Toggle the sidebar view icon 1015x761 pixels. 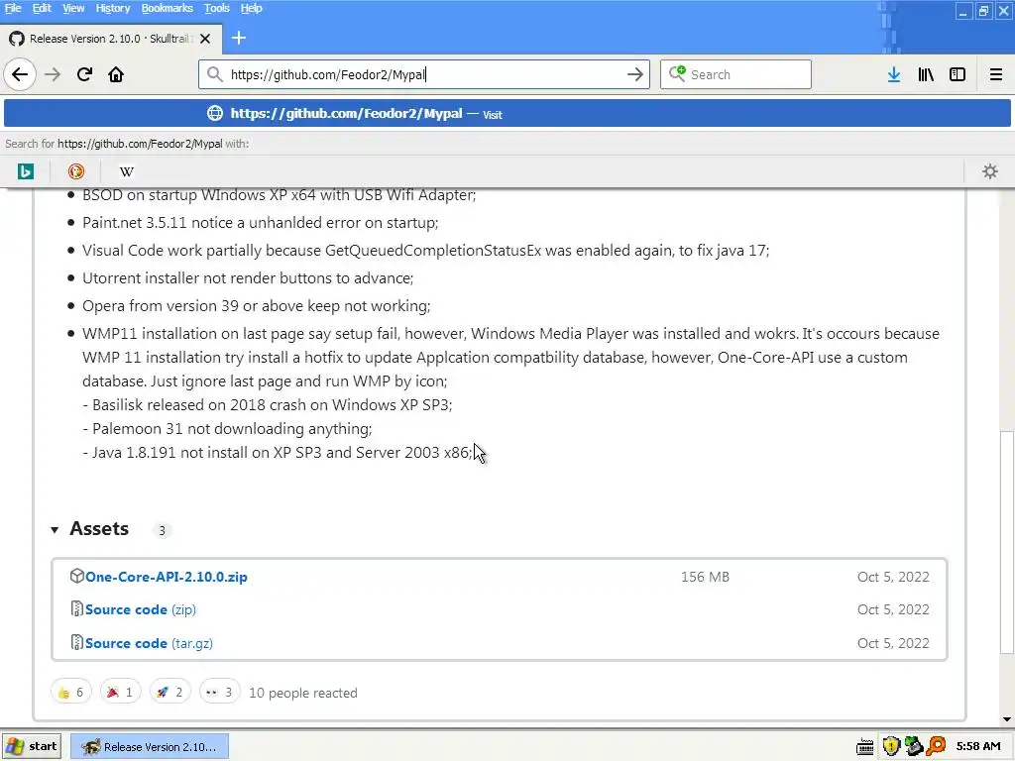coord(958,74)
